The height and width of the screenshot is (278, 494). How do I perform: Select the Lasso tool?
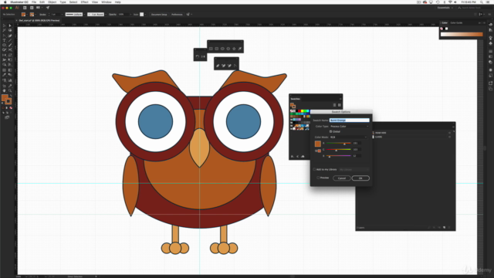(10, 30)
